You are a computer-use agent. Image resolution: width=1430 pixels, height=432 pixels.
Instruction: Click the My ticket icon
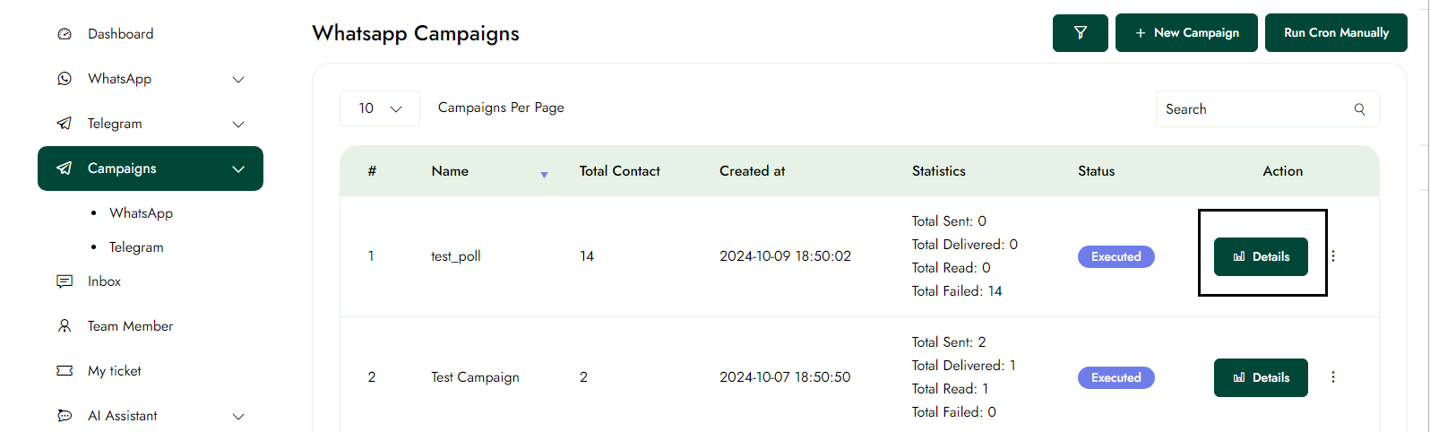coord(65,371)
